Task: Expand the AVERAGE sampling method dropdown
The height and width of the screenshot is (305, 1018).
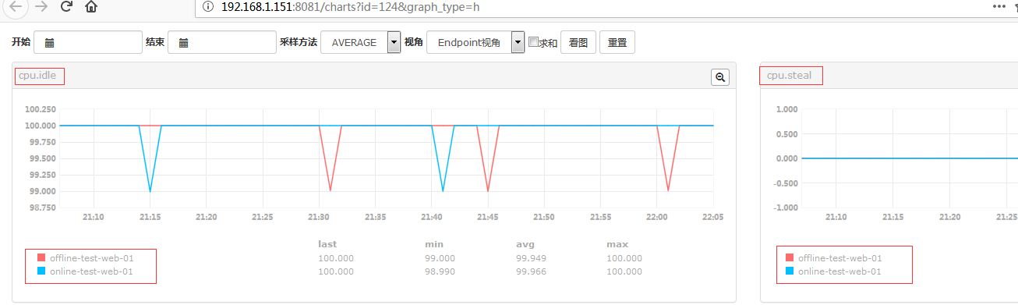Action: (x=360, y=43)
